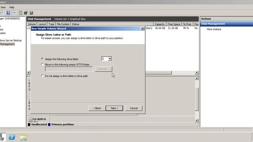Select Windows Server Backup in the tree
Image resolution: width=253 pixels, height=142 pixels.
11,40
